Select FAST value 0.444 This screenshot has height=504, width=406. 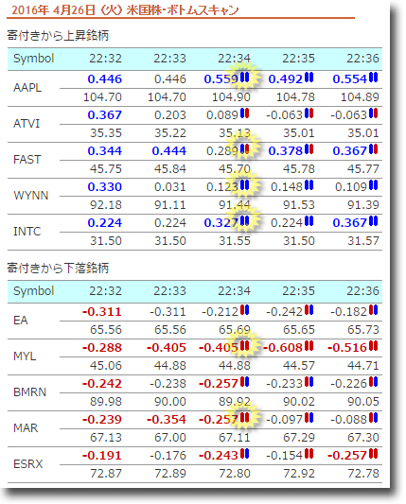pyautogui.click(x=168, y=151)
